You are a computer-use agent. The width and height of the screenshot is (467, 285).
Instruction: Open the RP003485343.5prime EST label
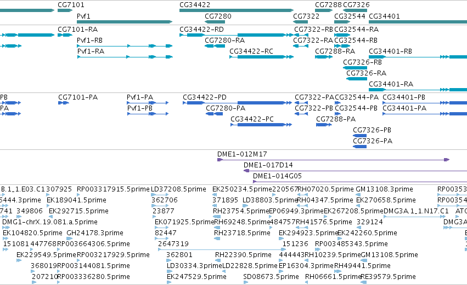coord(351,245)
